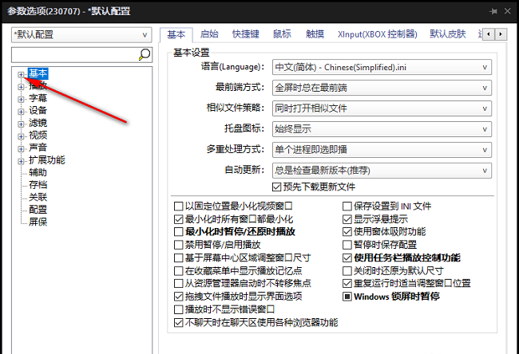Select 辅助 in the settings tree
Image resolution: width=519 pixels, height=354 pixels.
(x=38, y=172)
